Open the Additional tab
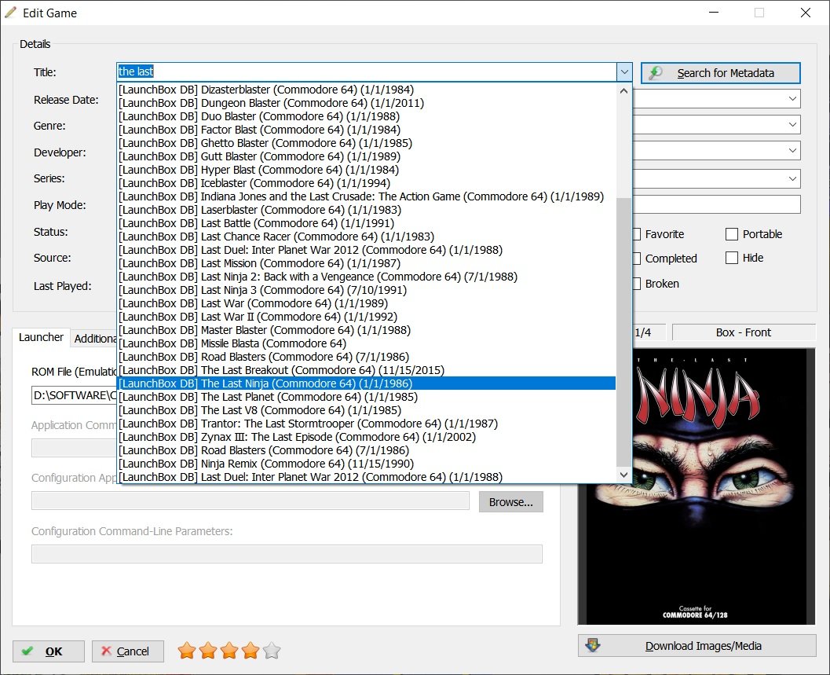Image resolution: width=830 pixels, height=675 pixels. 95,339
